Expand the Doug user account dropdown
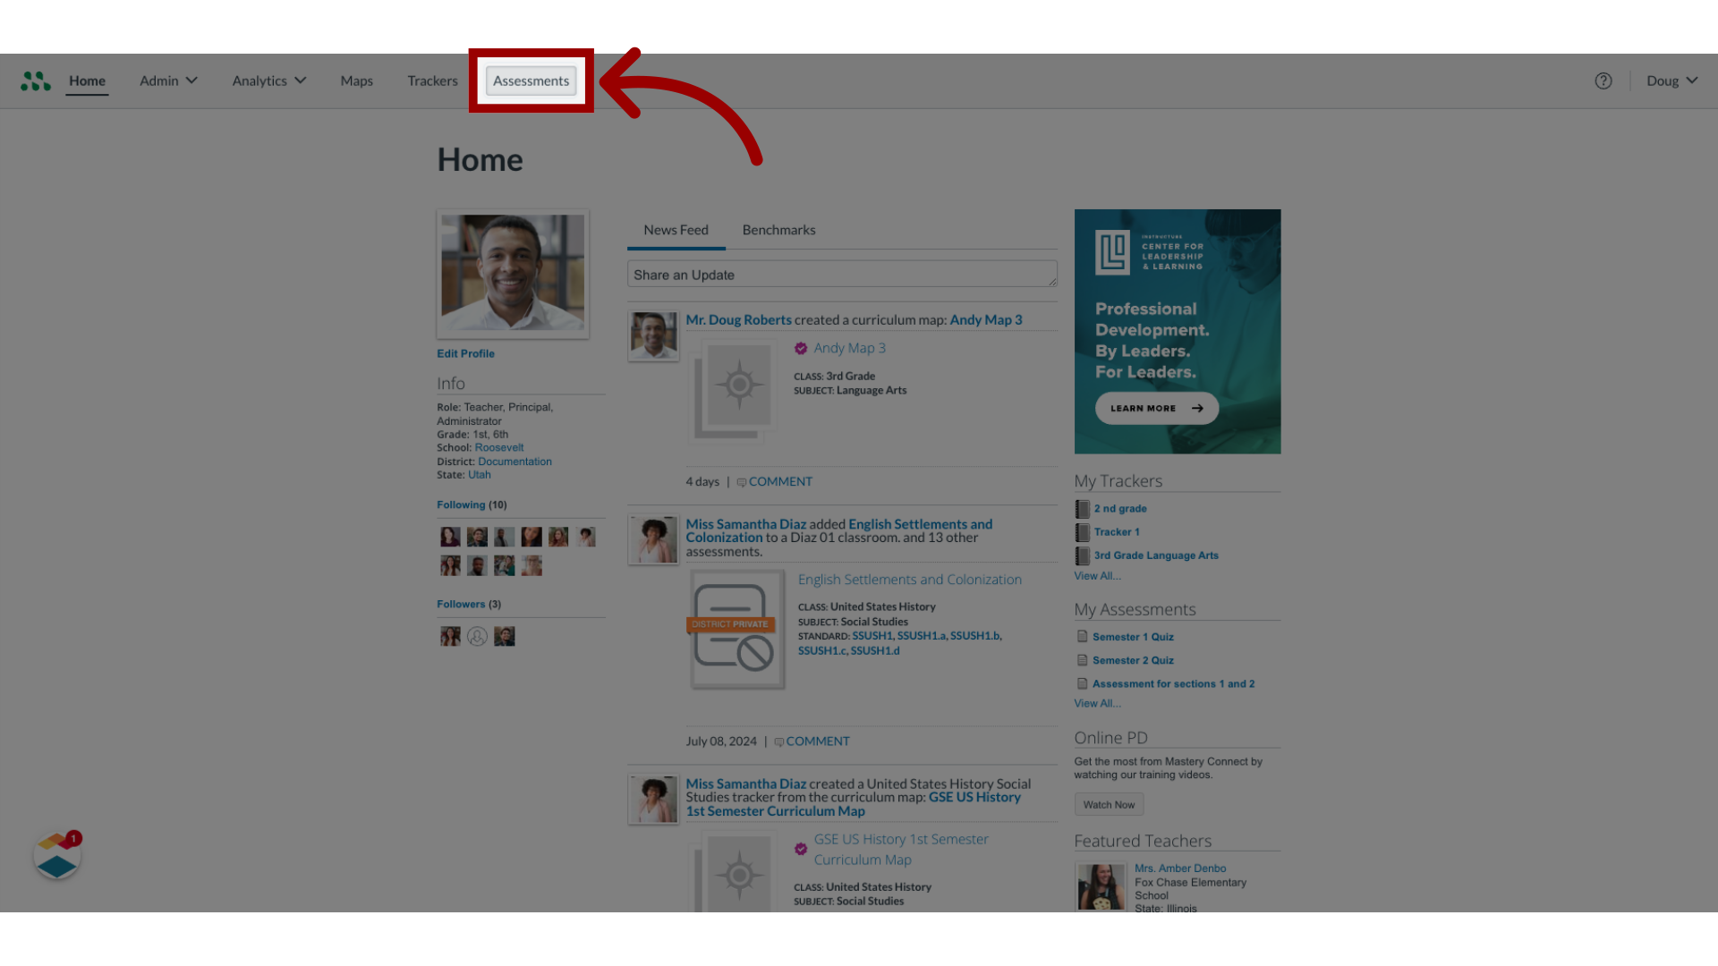The image size is (1718, 966). [1672, 79]
